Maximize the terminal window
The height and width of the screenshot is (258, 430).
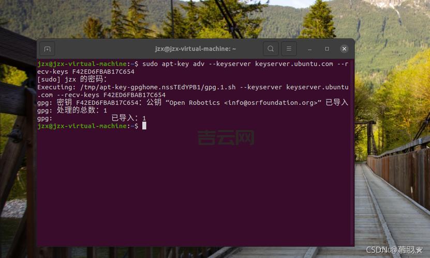pos(327,49)
